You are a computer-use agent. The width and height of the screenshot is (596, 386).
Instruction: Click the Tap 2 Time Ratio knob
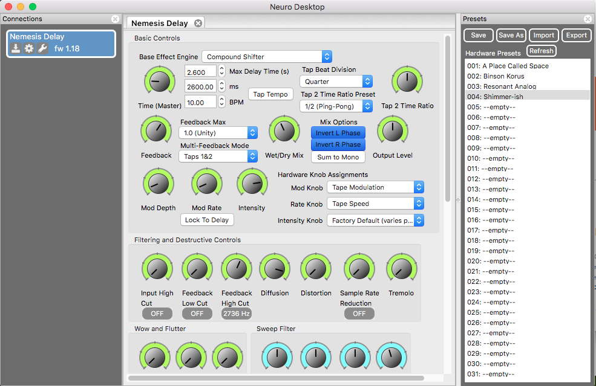tap(407, 81)
